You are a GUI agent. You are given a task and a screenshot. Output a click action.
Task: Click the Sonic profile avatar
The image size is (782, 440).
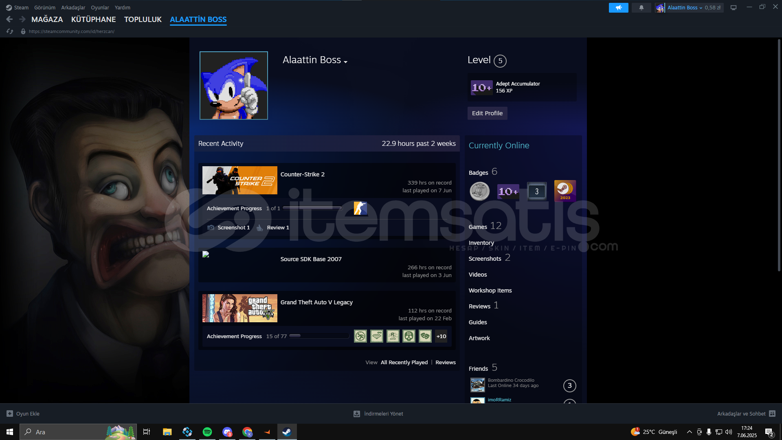pyautogui.click(x=234, y=86)
